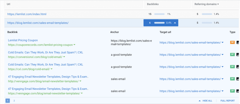
Task: Click anchor text 'sales email' in http://venngage row
Action: 118,79
